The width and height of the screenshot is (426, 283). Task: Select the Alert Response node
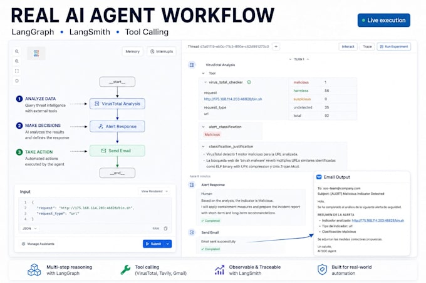[x=117, y=126]
